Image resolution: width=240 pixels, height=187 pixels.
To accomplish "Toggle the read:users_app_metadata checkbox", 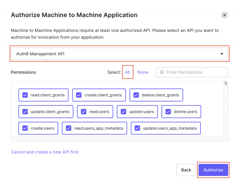I will click(68, 128).
